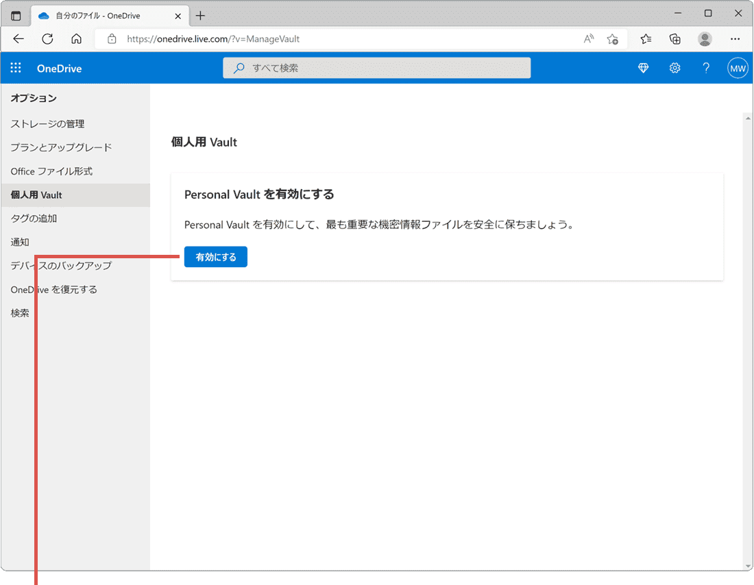Open 通知 option

click(75, 242)
